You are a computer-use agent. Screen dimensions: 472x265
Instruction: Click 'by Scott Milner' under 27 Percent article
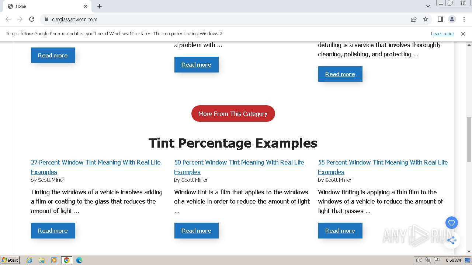[x=48, y=180]
